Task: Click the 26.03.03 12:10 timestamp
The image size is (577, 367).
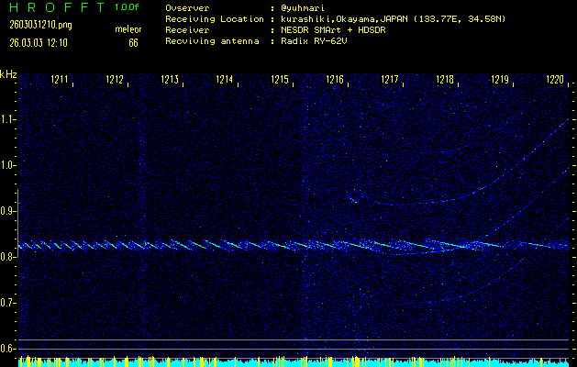Action: [37, 43]
